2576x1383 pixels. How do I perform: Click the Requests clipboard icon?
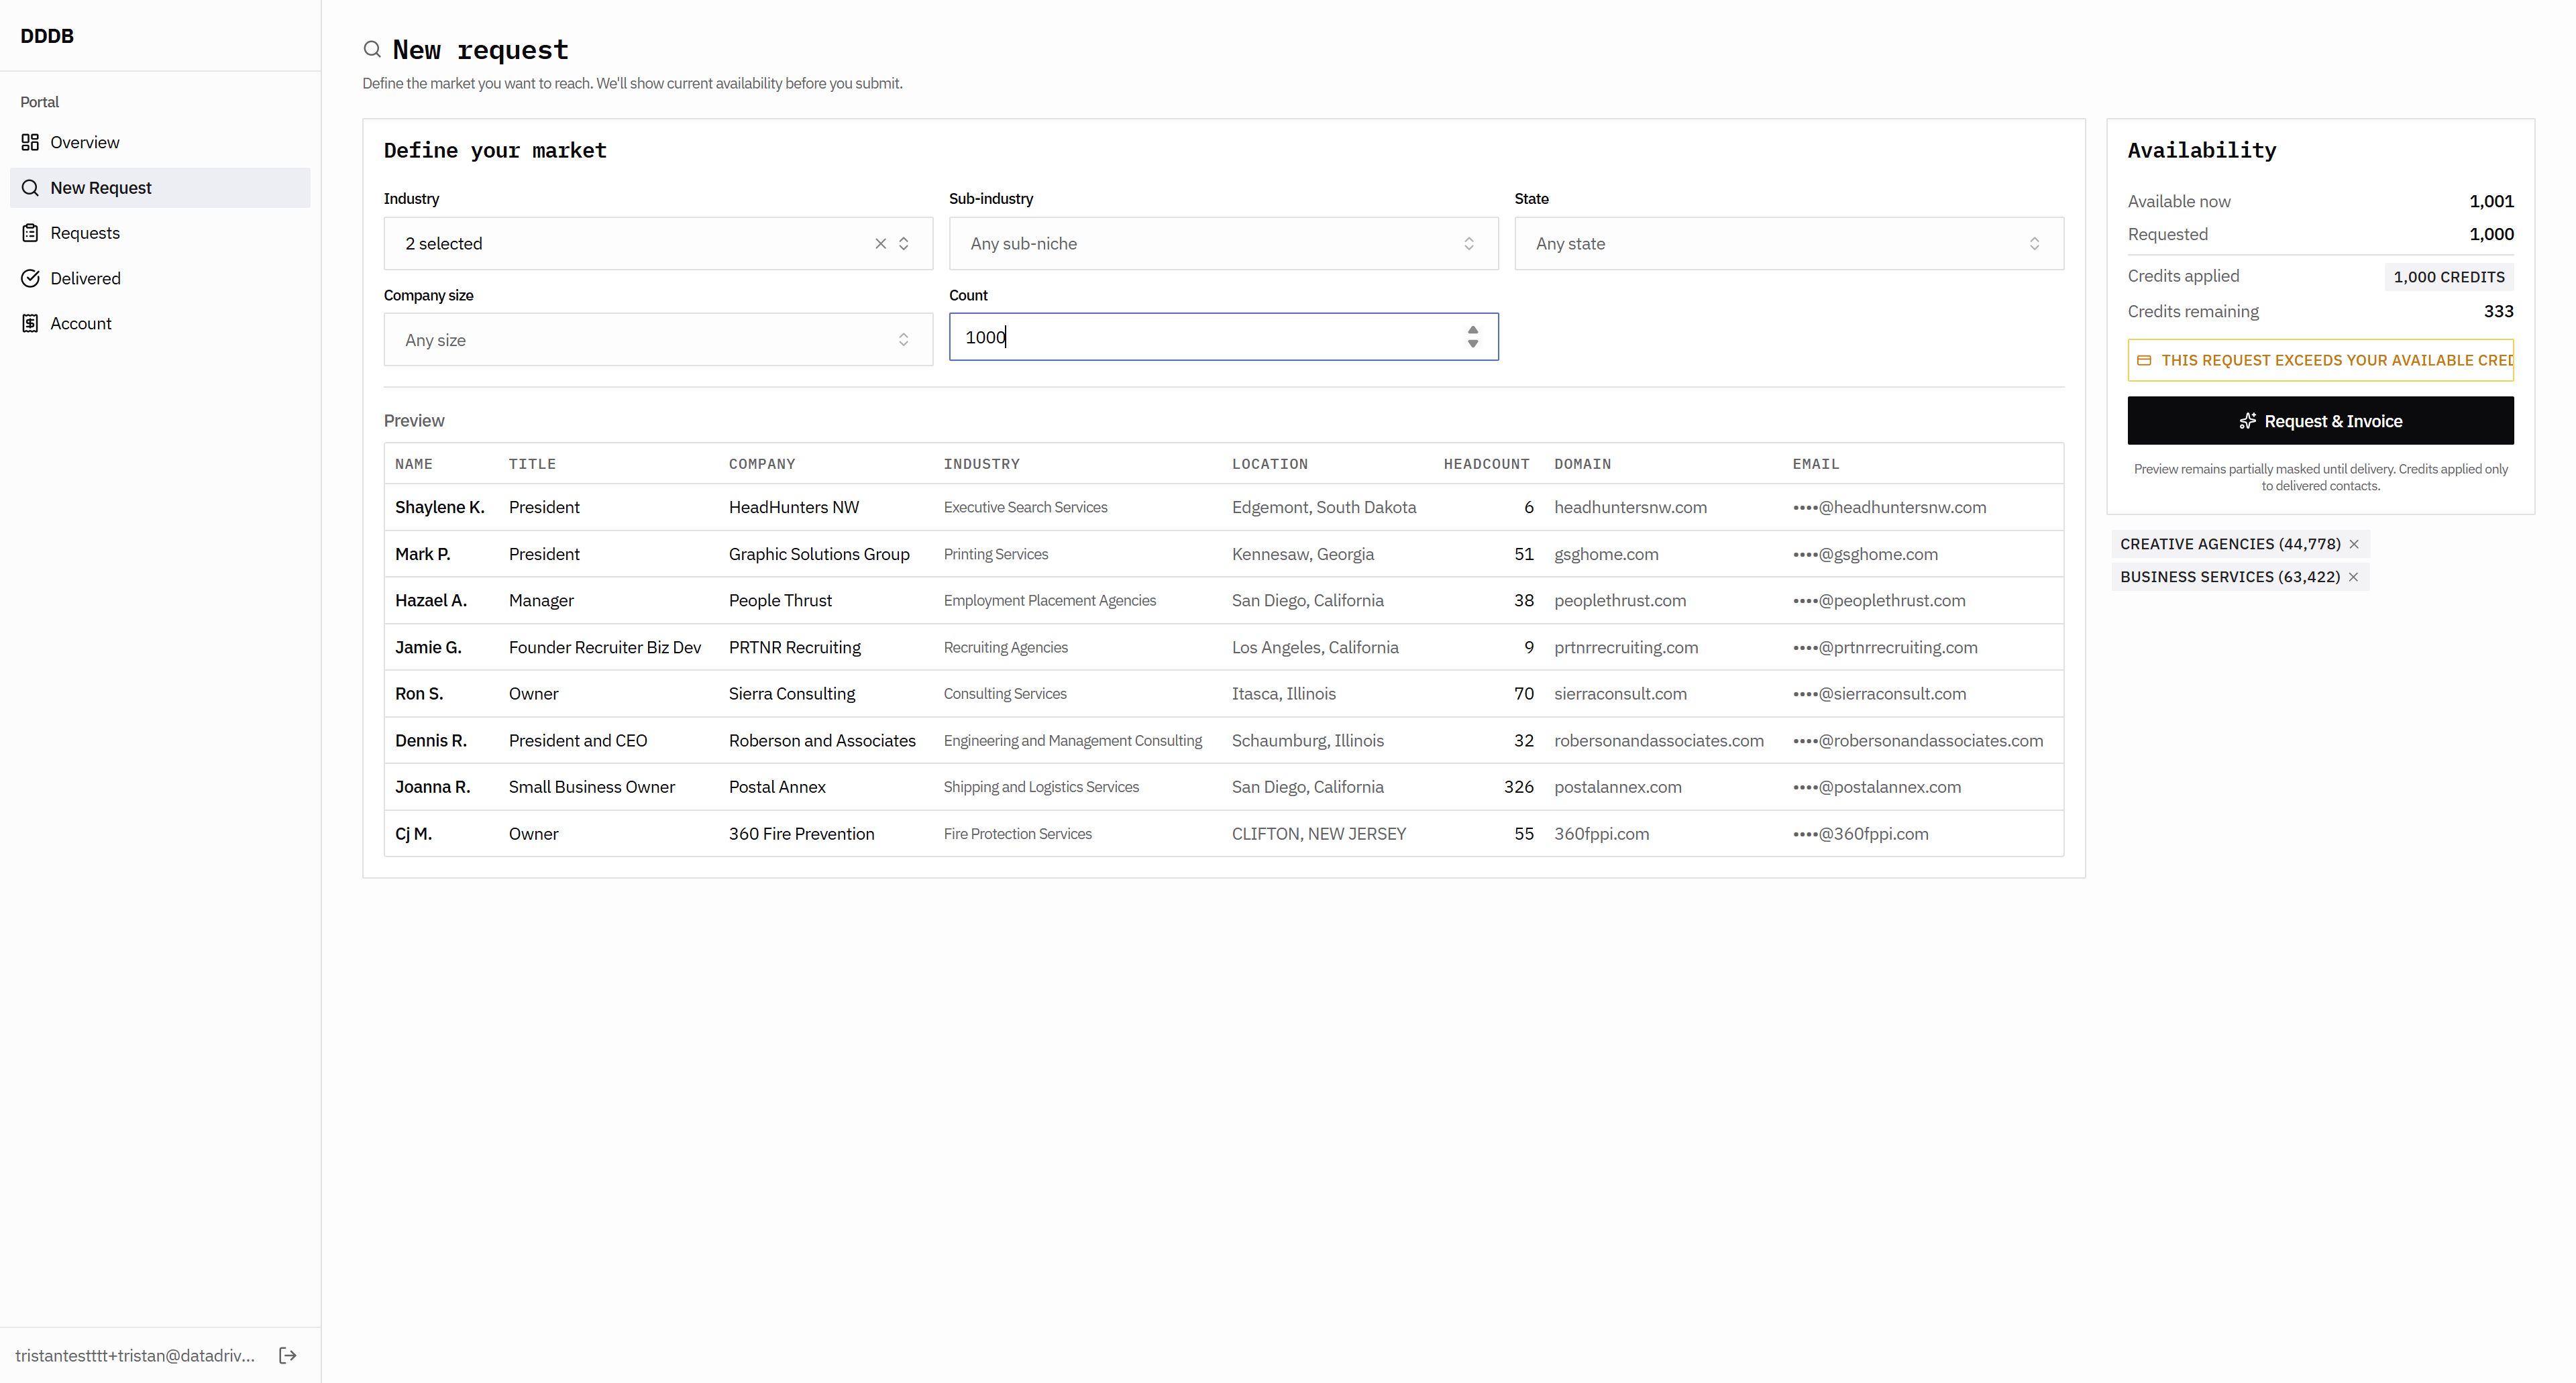tap(30, 233)
